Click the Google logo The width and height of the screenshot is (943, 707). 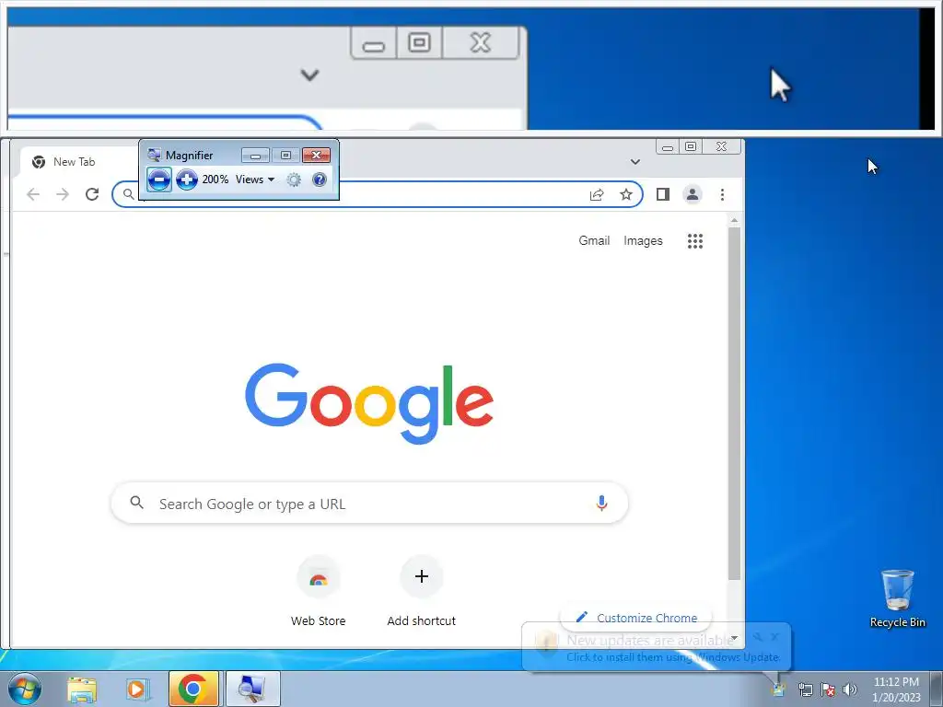[369, 402]
